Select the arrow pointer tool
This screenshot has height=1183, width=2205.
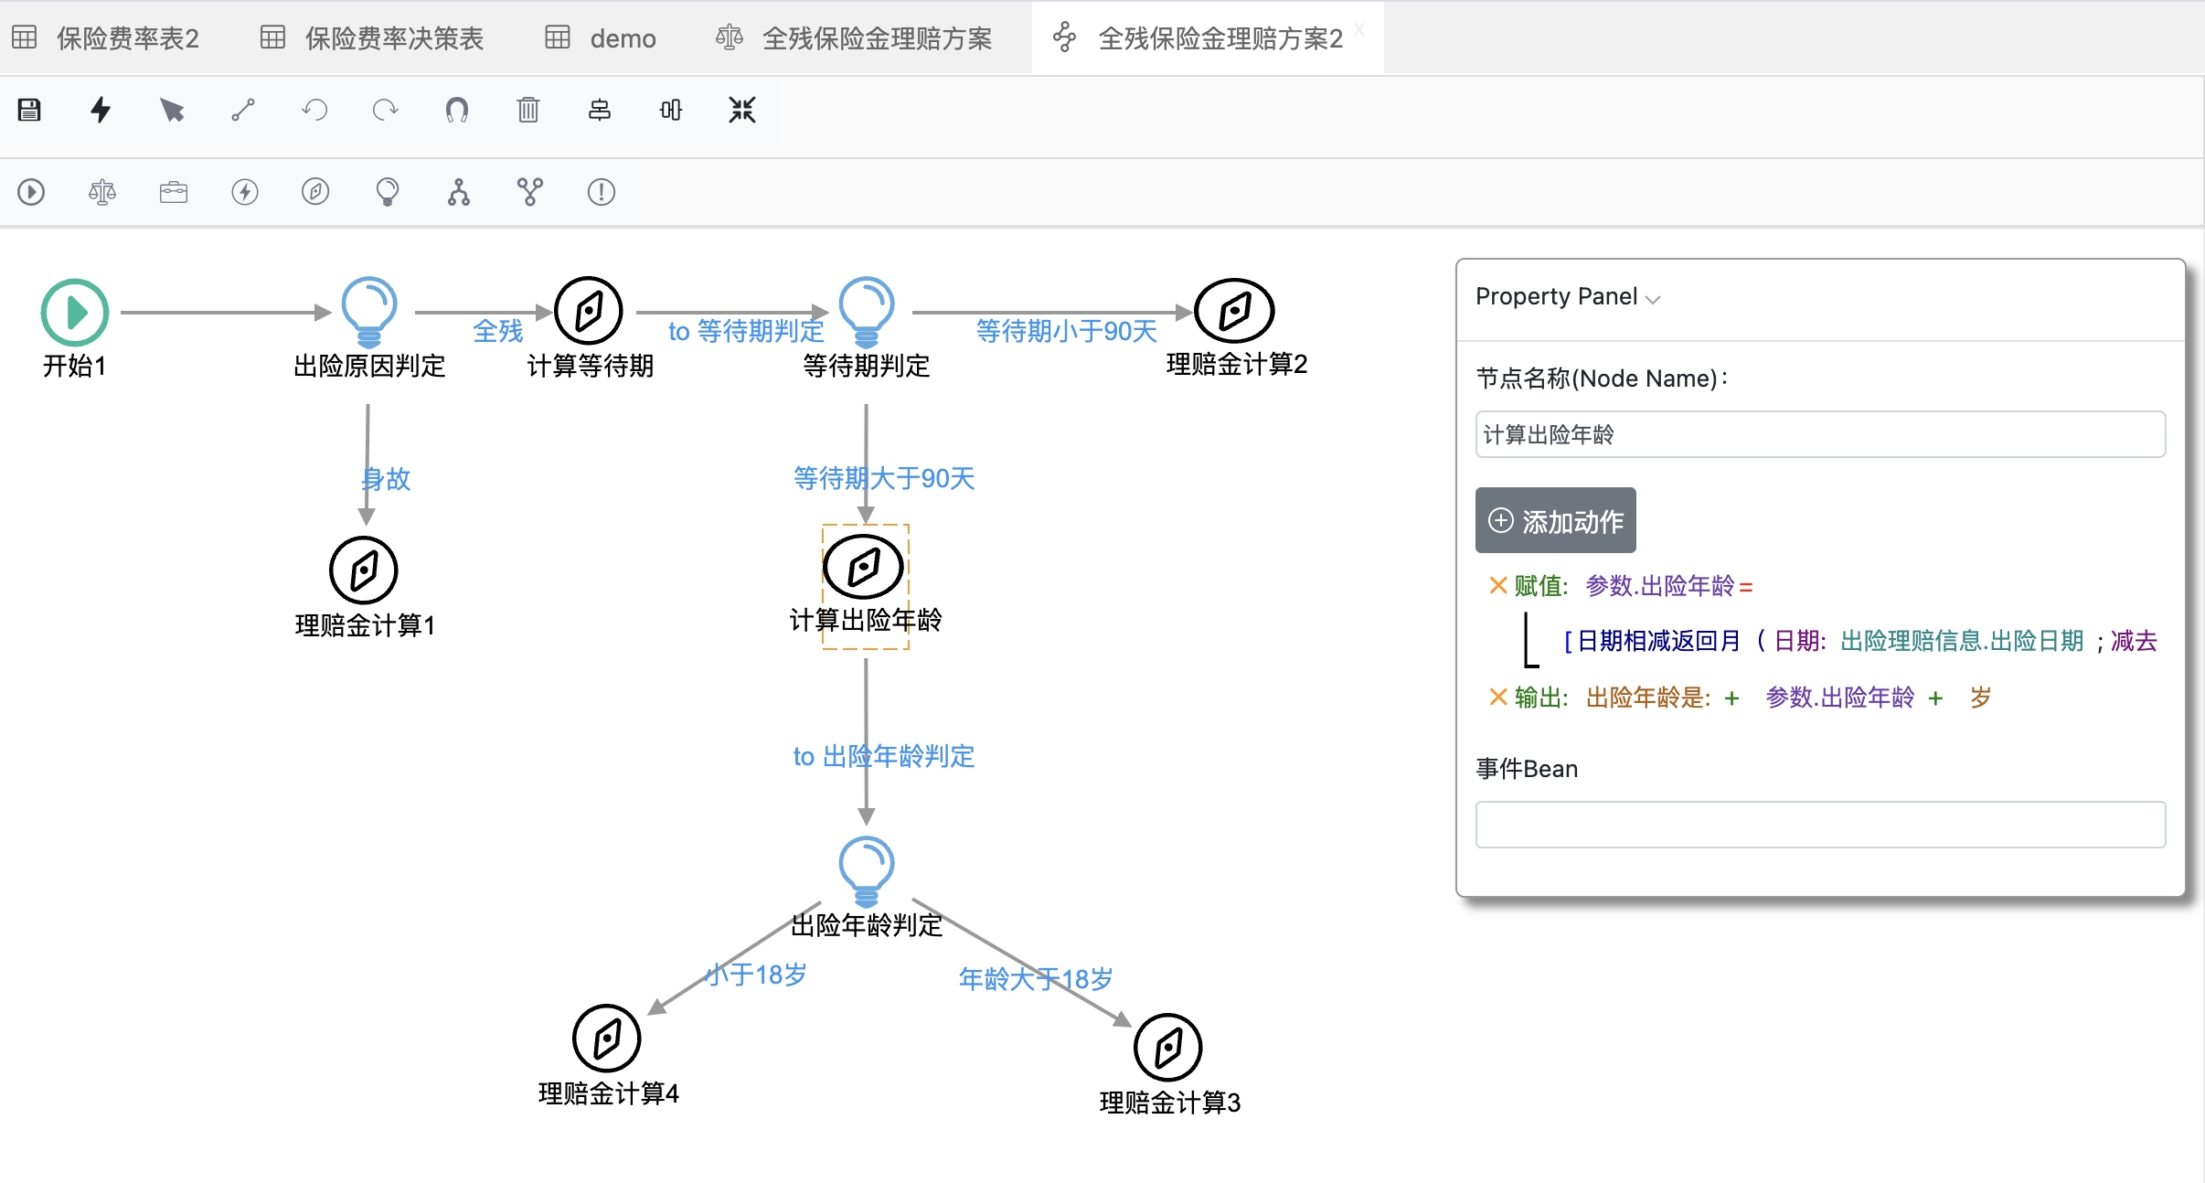tap(172, 110)
